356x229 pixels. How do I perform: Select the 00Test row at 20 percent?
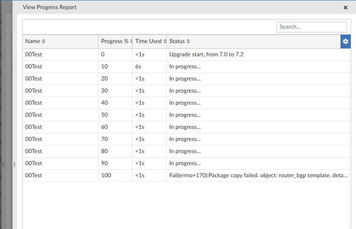(x=34, y=77)
